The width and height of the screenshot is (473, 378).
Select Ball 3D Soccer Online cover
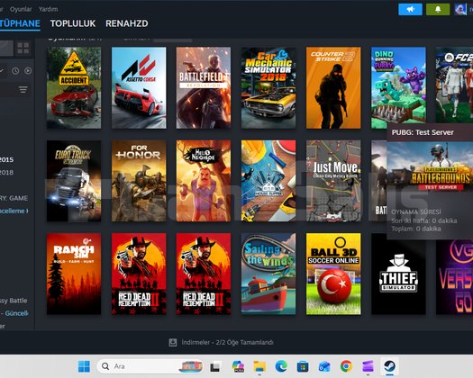[333, 274]
